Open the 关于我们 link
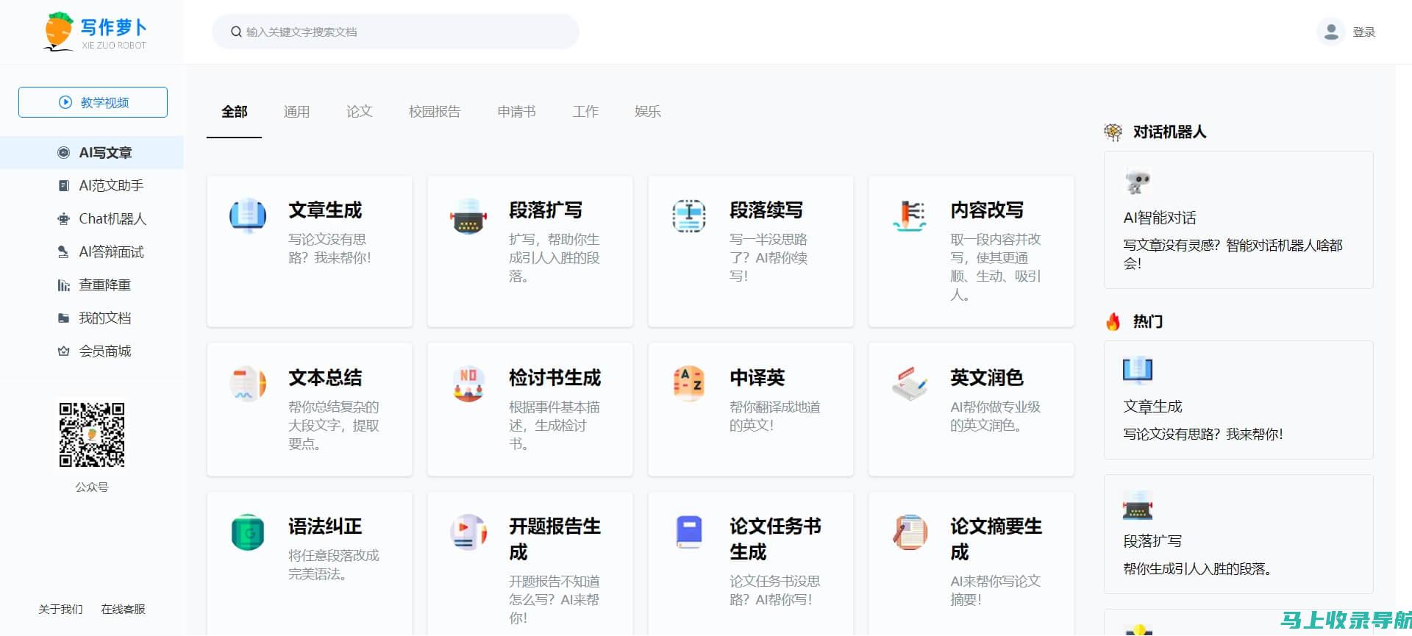The height and width of the screenshot is (636, 1412). (60, 609)
